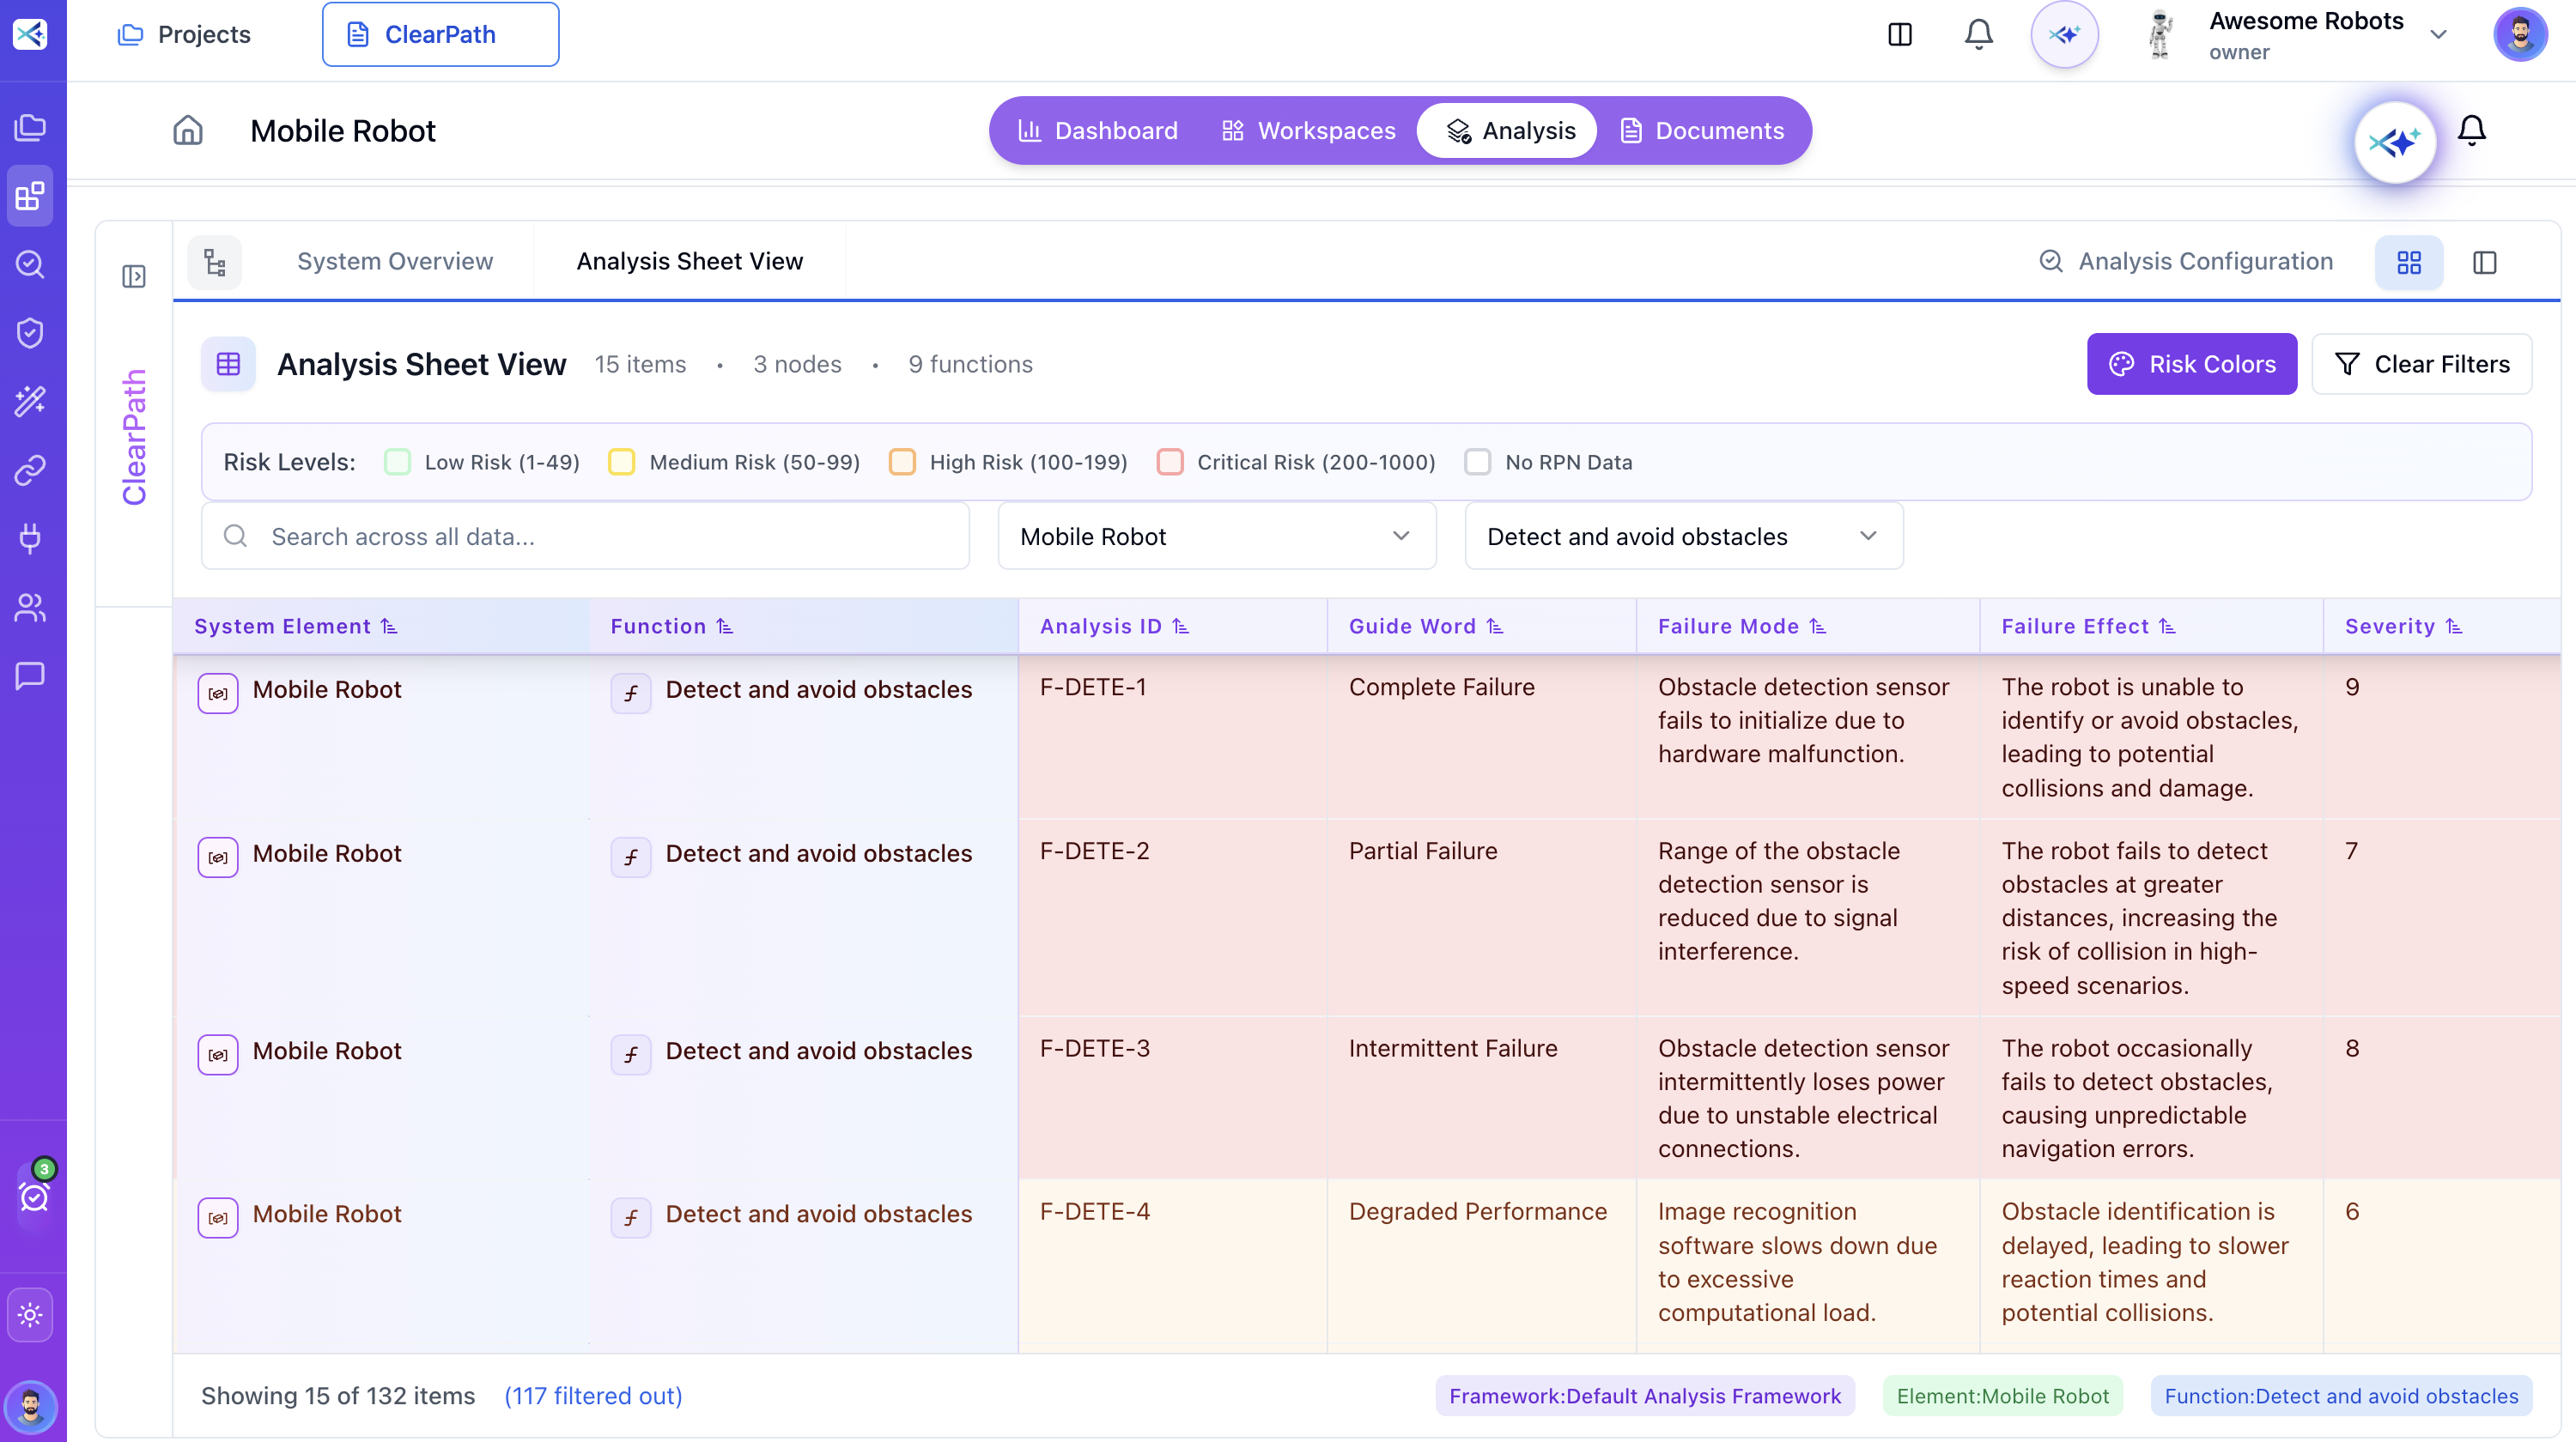Launch the AI sparkle assistant

click(x=2396, y=142)
